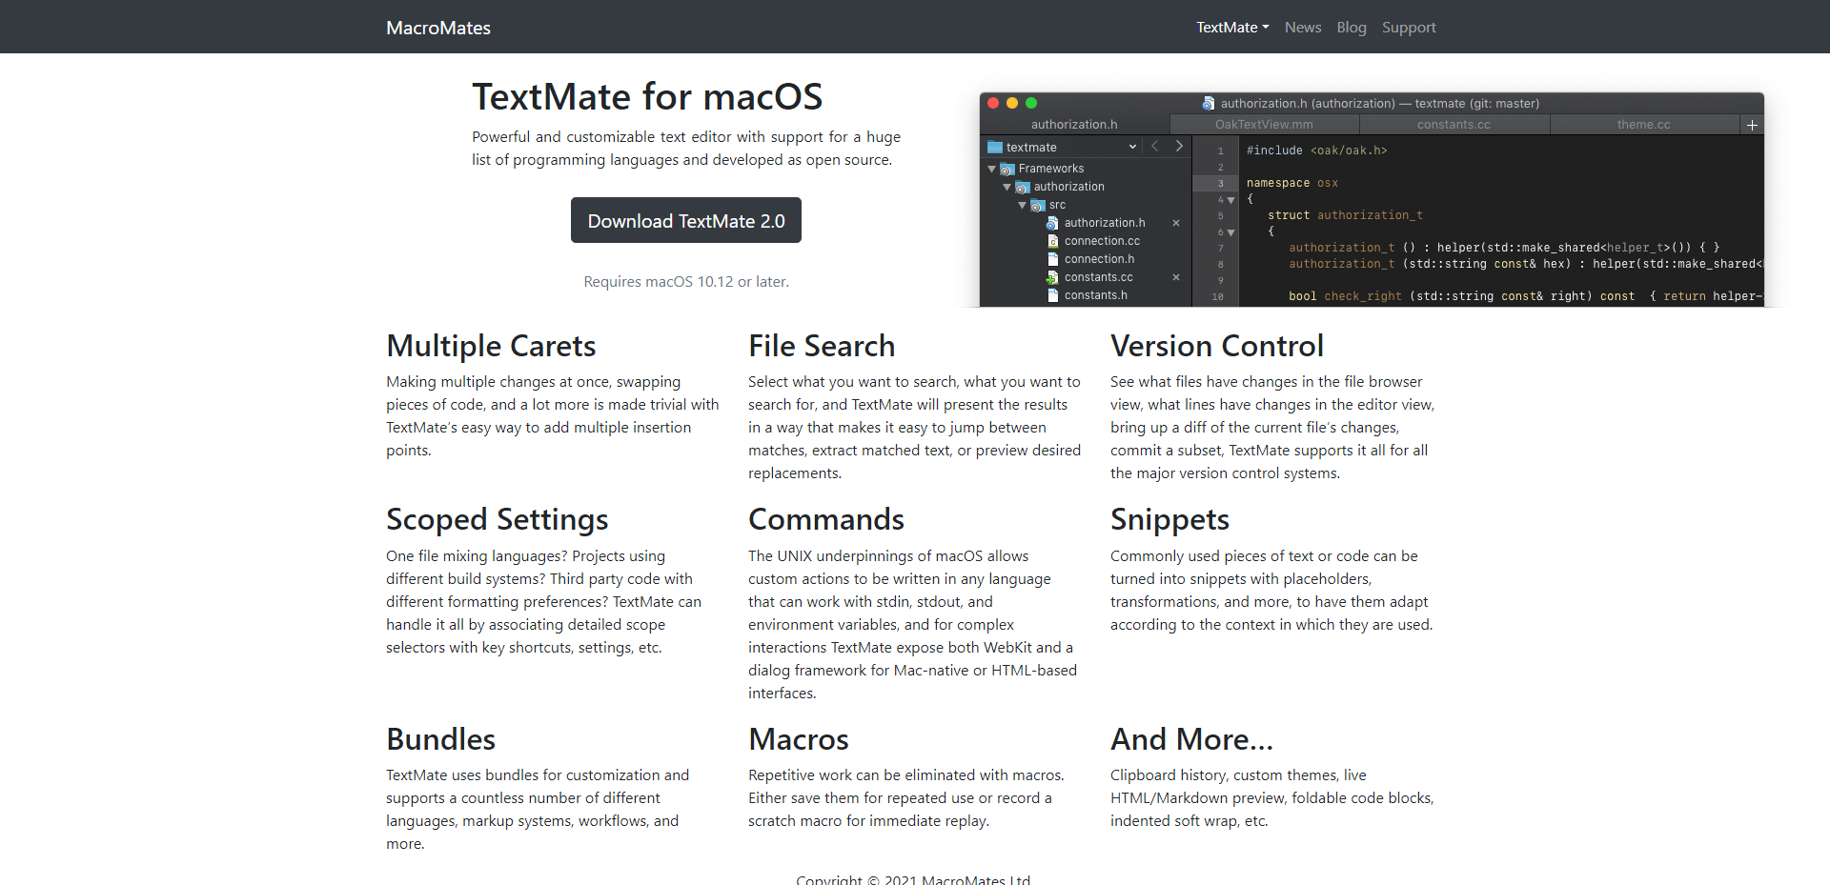Collapse the Frameworks folder triangle
Viewport: 1830px width, 885px height.
point(992,169)
